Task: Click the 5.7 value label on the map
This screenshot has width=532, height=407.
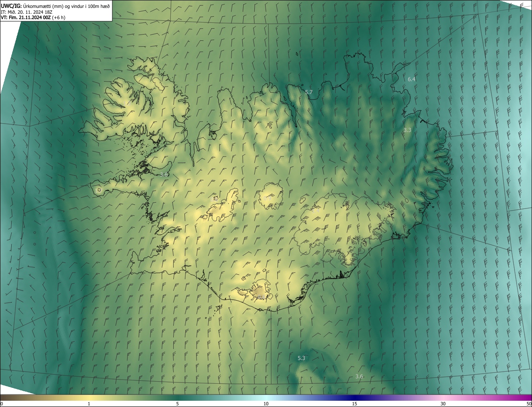Action: (308, 92)
